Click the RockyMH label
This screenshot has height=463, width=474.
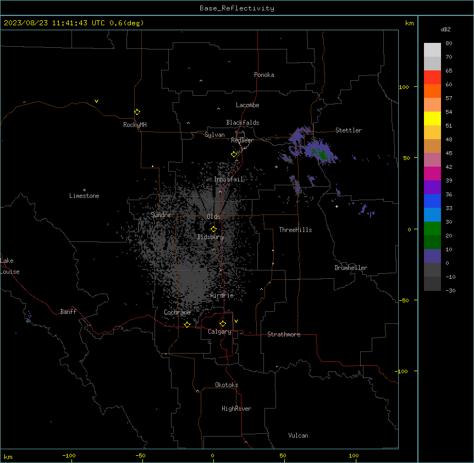135,125
